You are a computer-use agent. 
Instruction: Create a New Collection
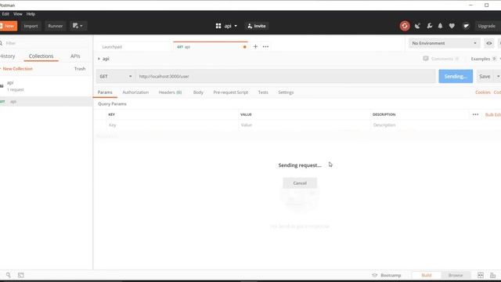tap(17, 69)
